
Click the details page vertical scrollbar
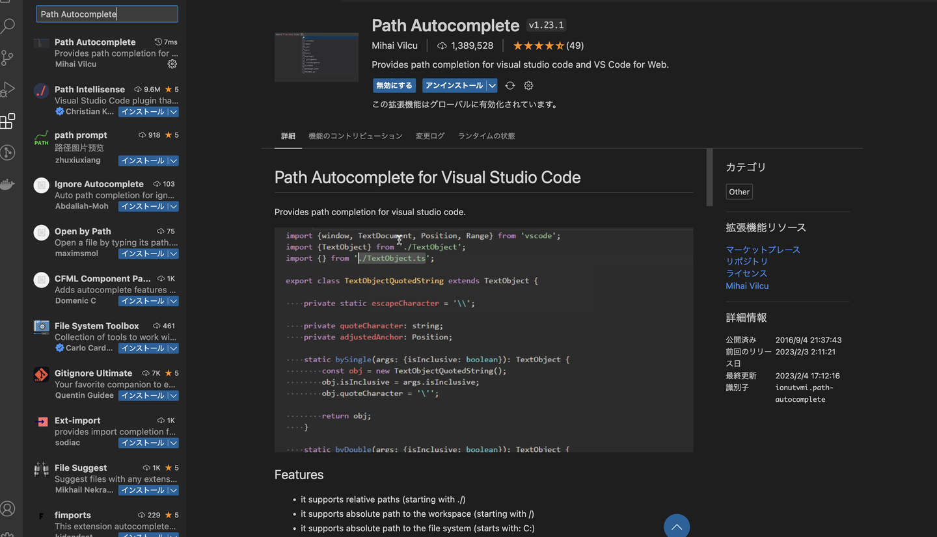[709, 177]
